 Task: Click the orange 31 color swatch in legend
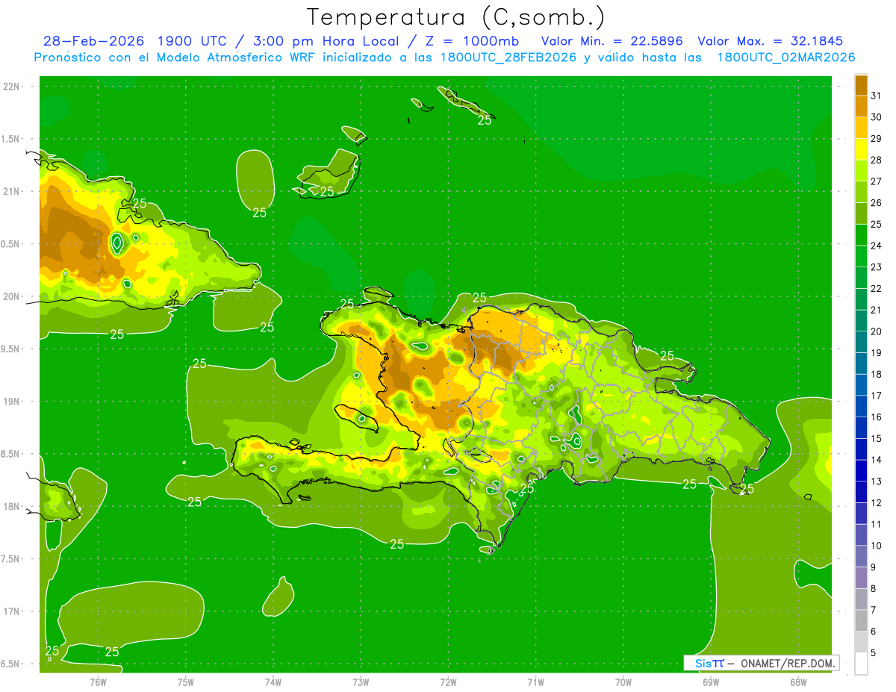(x=861, y=85)
